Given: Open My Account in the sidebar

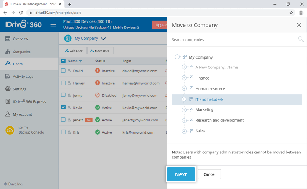Looking at the screenshot, I should 30,114.
